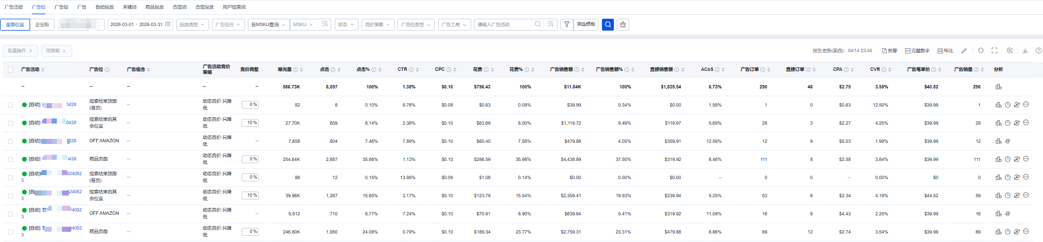This screenshot has width=1043, height=242.
Task: Tick the select-all checkbox in table header
Action: tap(10, 70)
